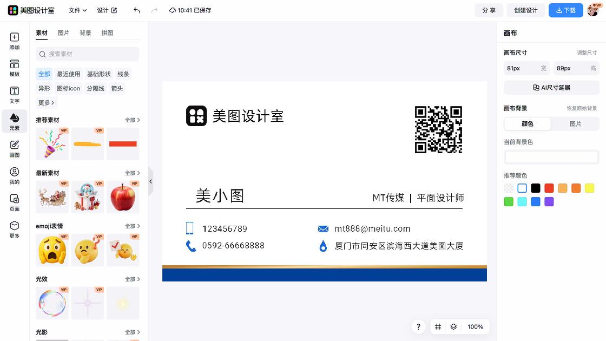The width and height of the screenshot is (606, 341).
Task: Select the 颜色 background mode
Action: [528, 124]
